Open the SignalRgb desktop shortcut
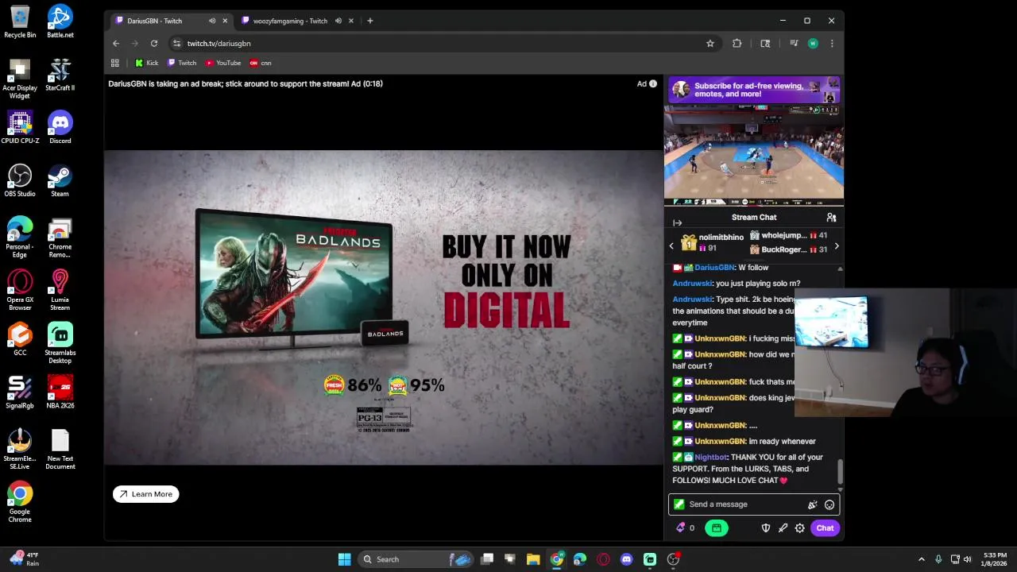Viewport: 1017px width, 572px height. pos(20,392)
